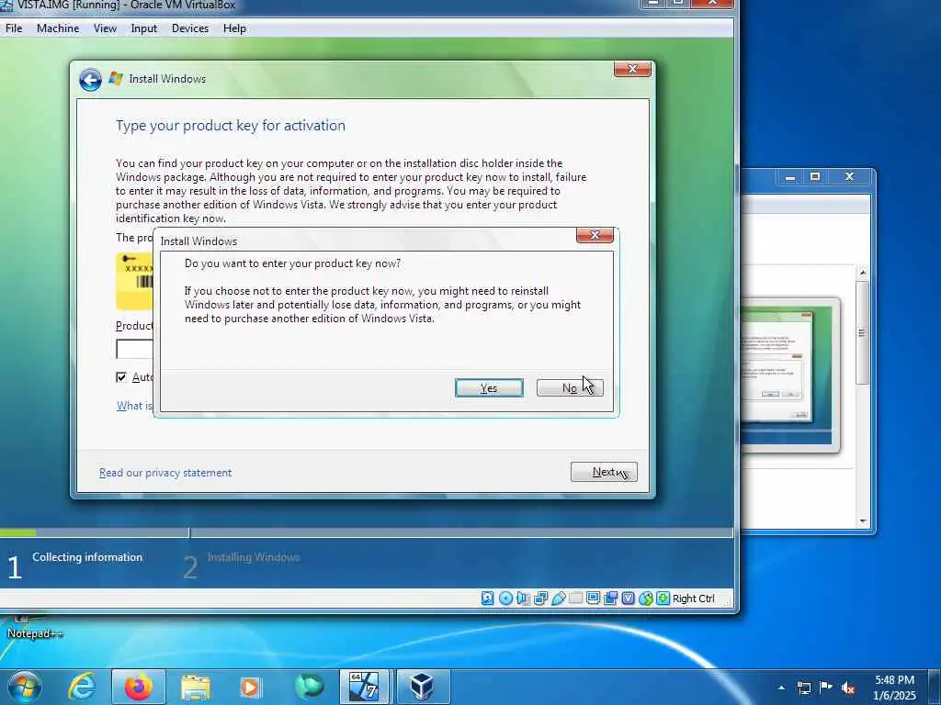This screenshot has height=705, width=941.
Task: Click the VM screenshot thumbnail in background window
Action: [x=788, y=375]
